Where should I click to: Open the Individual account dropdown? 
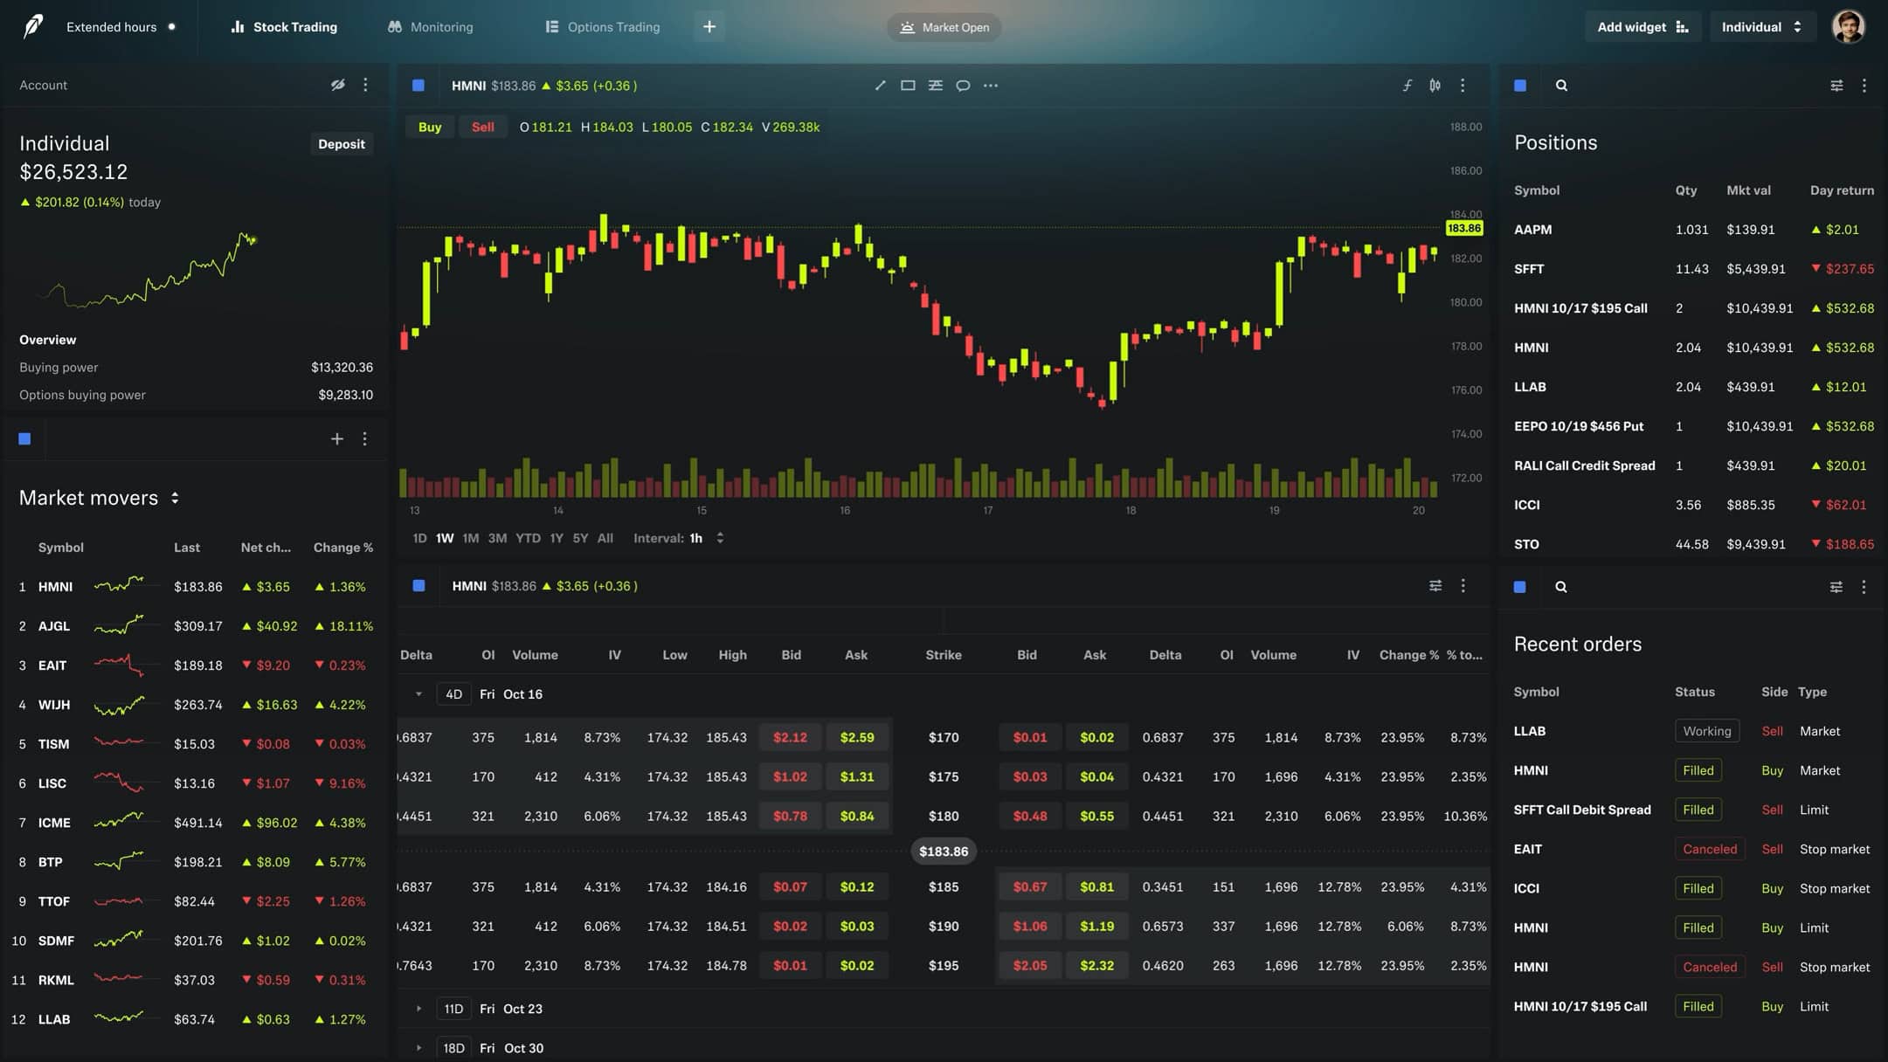[x=1761, y=26]
